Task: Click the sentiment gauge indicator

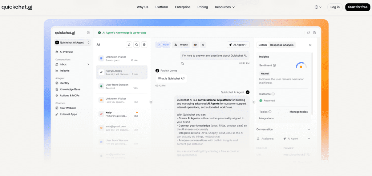Action: (x=301, y=65)
